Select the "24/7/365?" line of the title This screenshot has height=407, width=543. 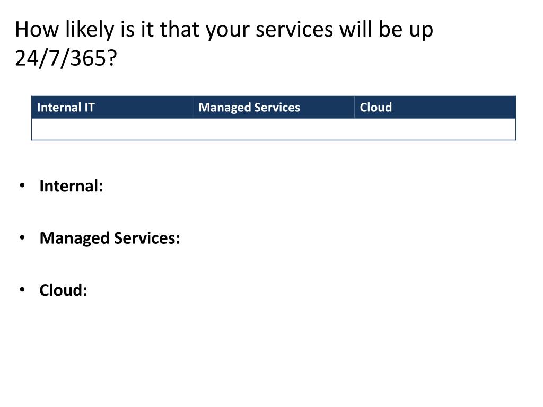[x=66, y=58]
